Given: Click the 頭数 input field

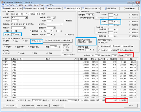Looking at the screenshot, I should tap(13, 31).
